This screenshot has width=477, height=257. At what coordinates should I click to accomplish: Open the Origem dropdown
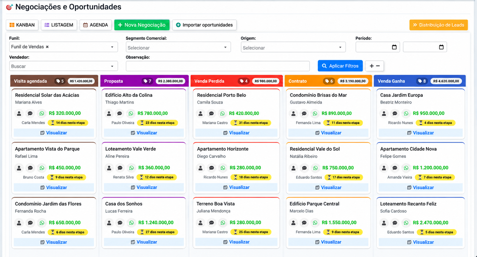pyautogui.click(x=293, y=47)
